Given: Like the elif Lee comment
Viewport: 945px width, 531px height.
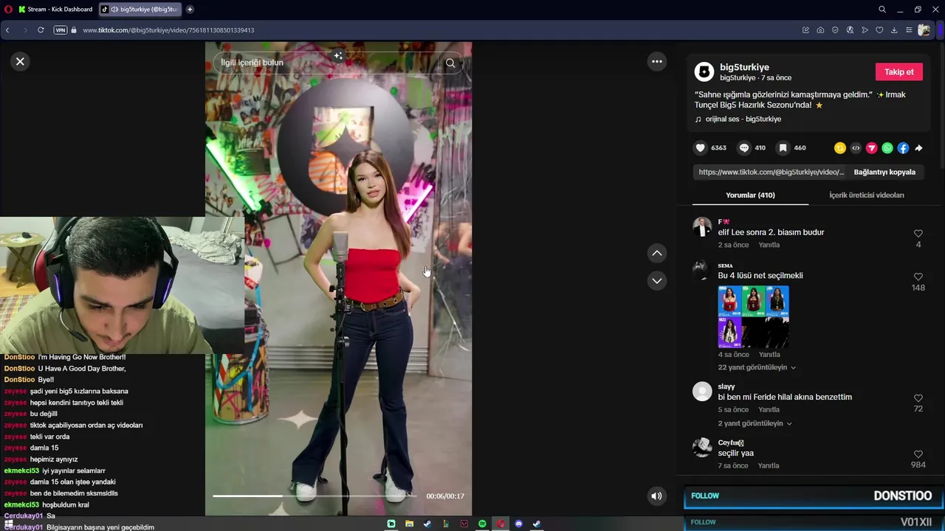Looking at the screenshot, I should click(918, 234).
